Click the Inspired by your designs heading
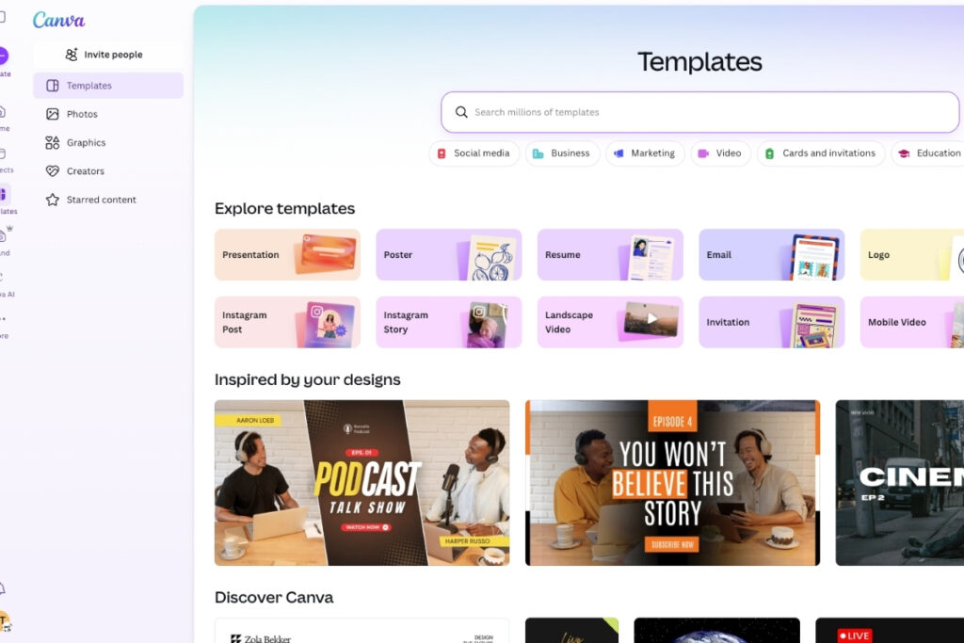This screenshot has height=643, width=964. tap(308, 380)
